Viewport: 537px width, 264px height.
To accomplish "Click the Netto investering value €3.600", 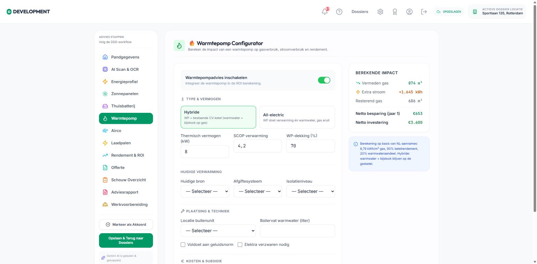I will [415, 122].
